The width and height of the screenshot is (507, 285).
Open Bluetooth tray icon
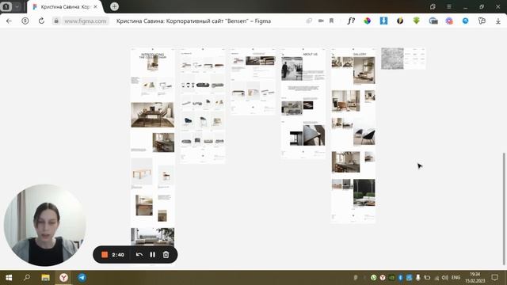(400, 278)
